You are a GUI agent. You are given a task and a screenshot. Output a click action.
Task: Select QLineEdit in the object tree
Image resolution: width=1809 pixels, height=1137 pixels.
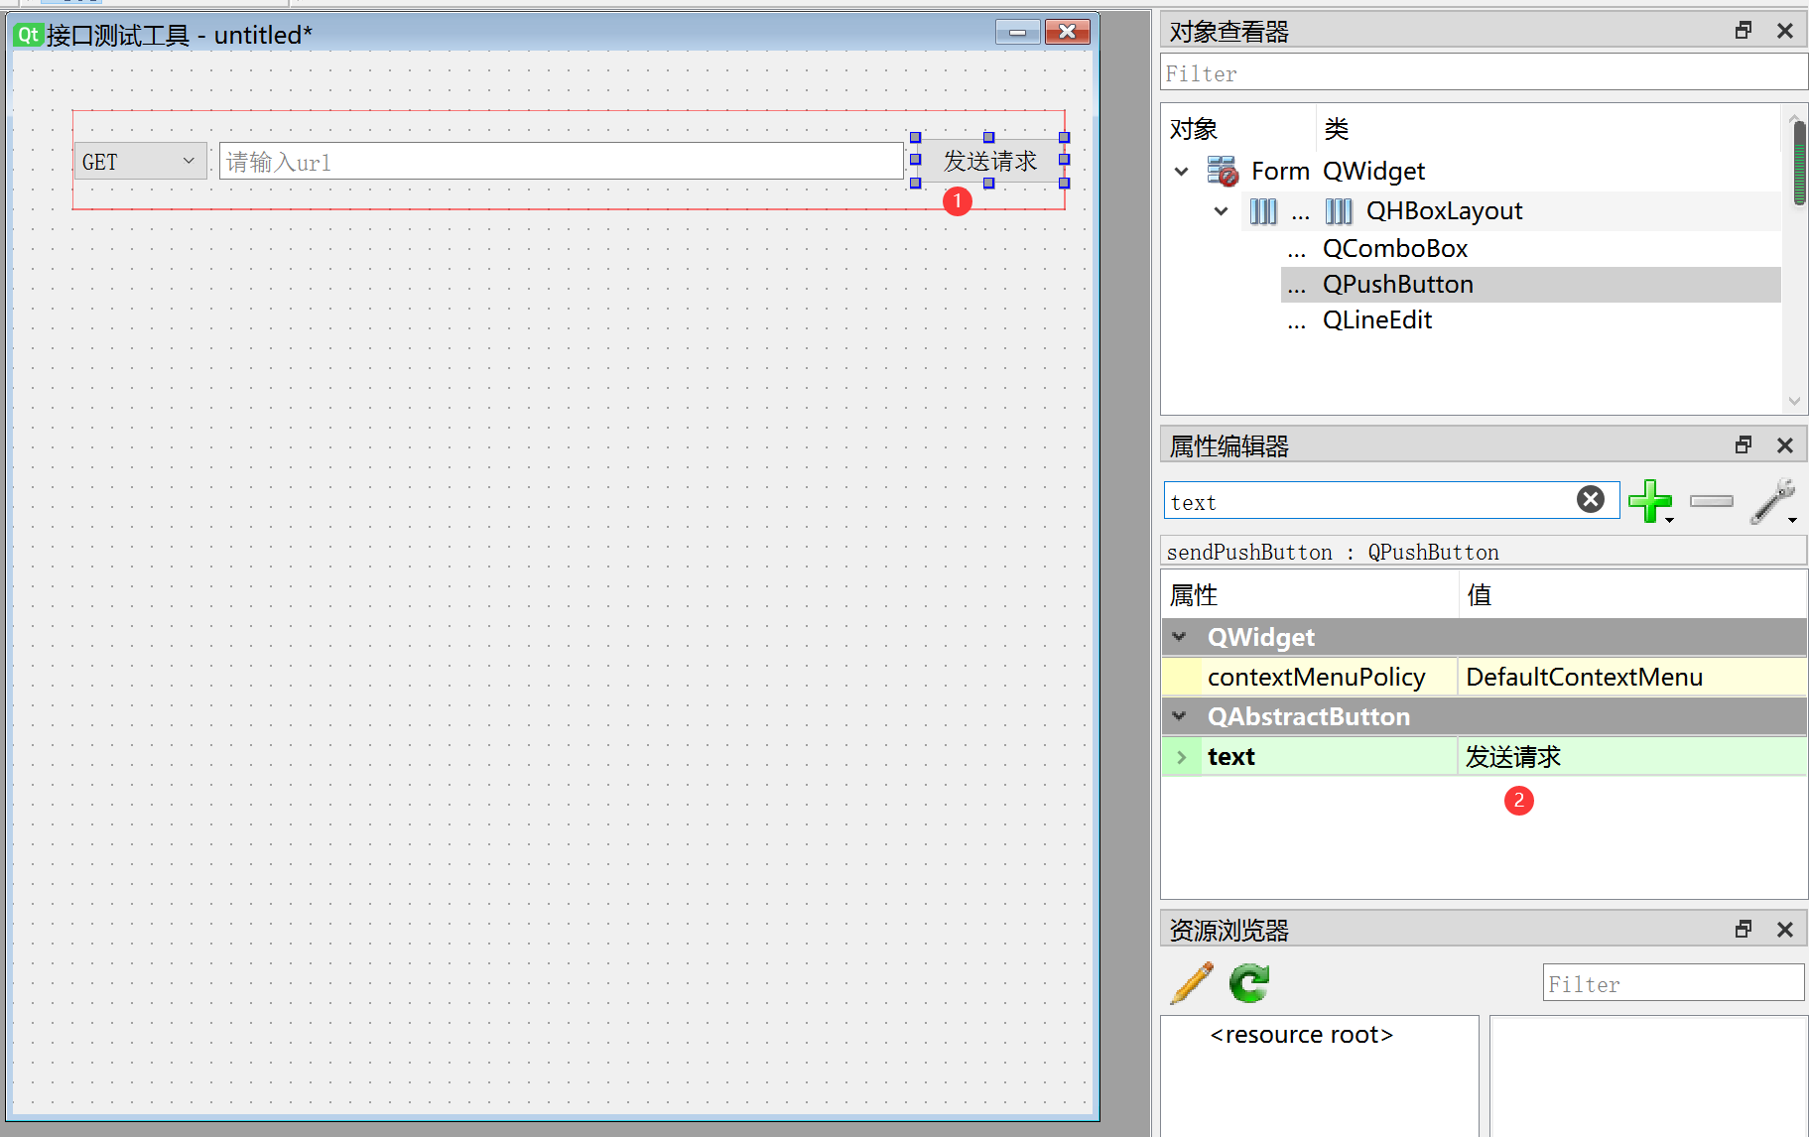pyautogui.click(x=1376, y=320)
